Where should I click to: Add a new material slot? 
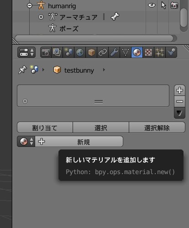179,90
